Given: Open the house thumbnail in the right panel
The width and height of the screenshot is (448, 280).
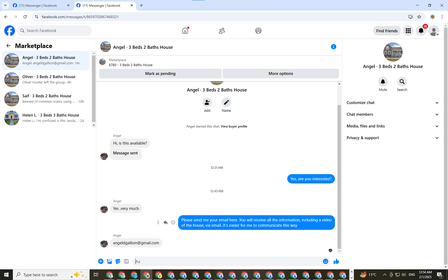Looking at the screenshot, I should point(393,52).
